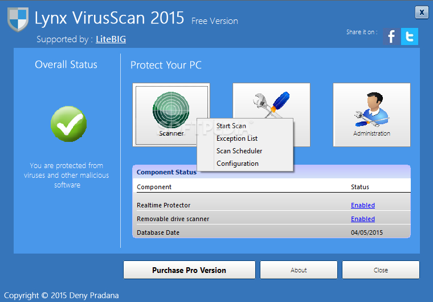Share on Twitter icon
The image size is (433, 302).
[x=410, y=36]
